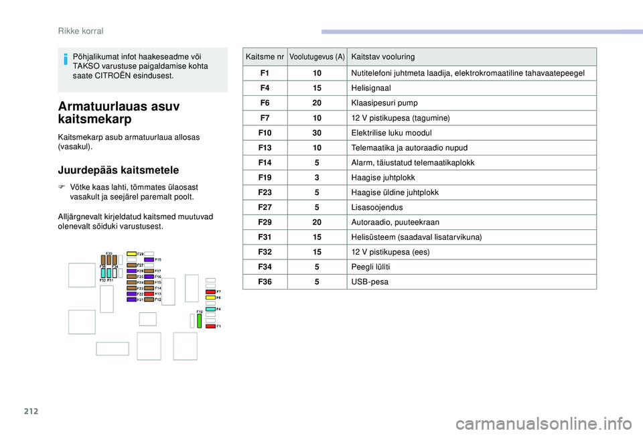Select the cyan F31 fuse in the diagram

[x=109, y=273]
